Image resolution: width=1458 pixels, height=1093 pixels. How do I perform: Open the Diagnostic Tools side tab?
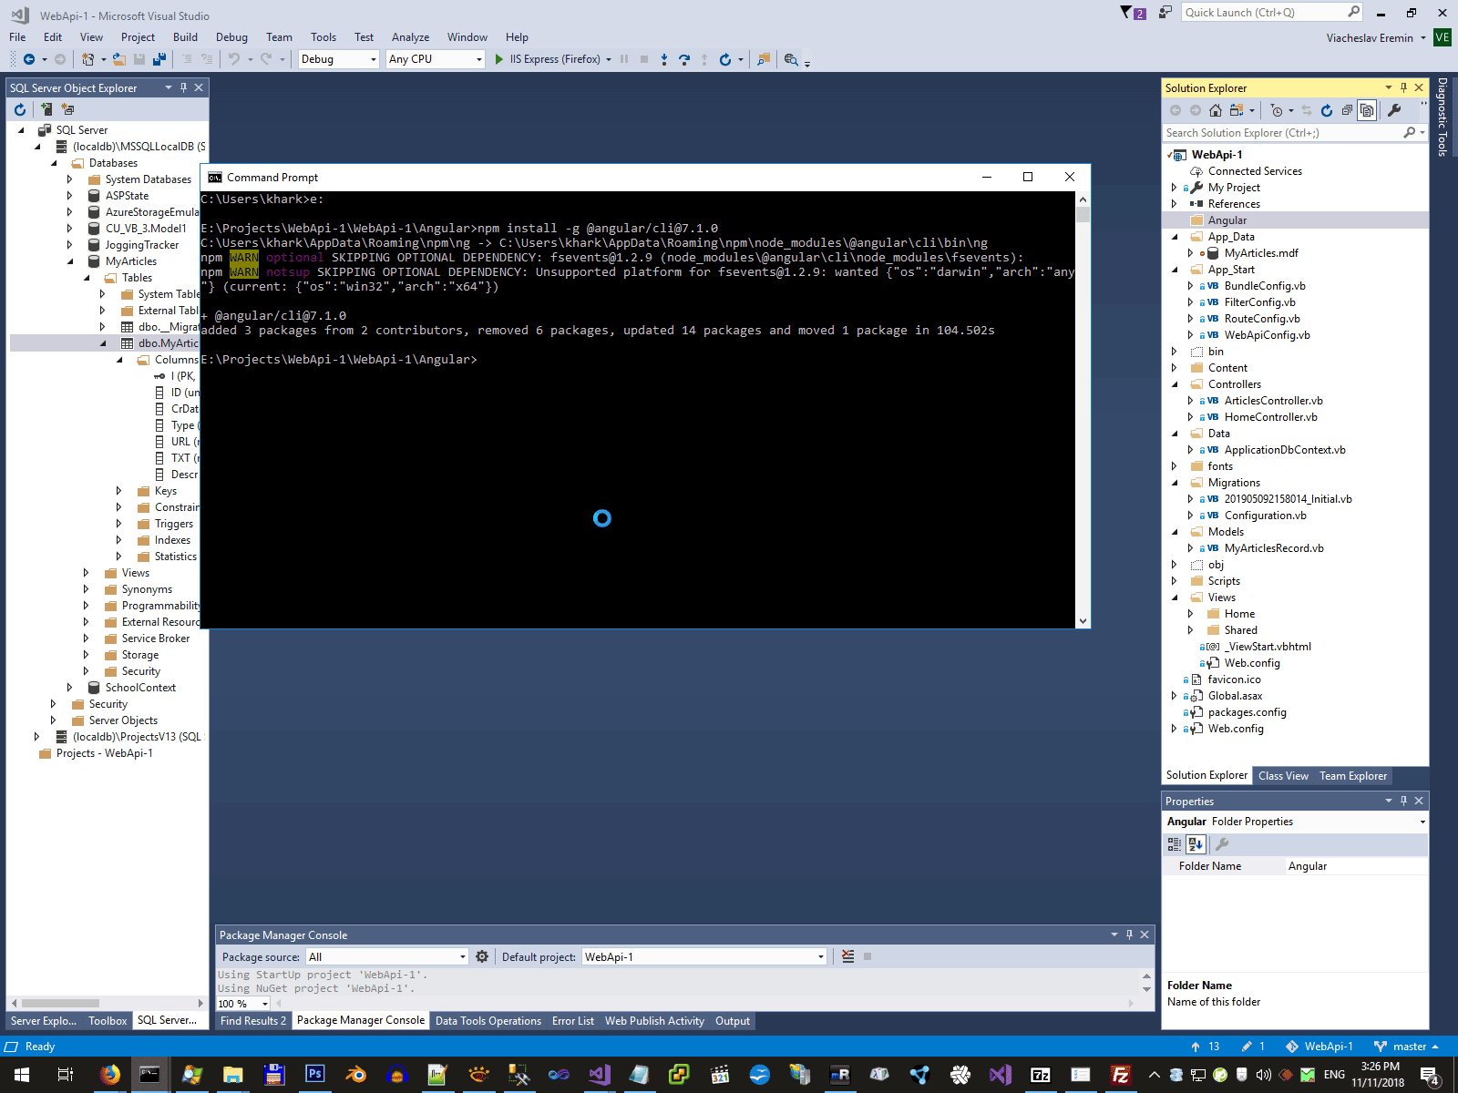click(x=1442, y=117)
